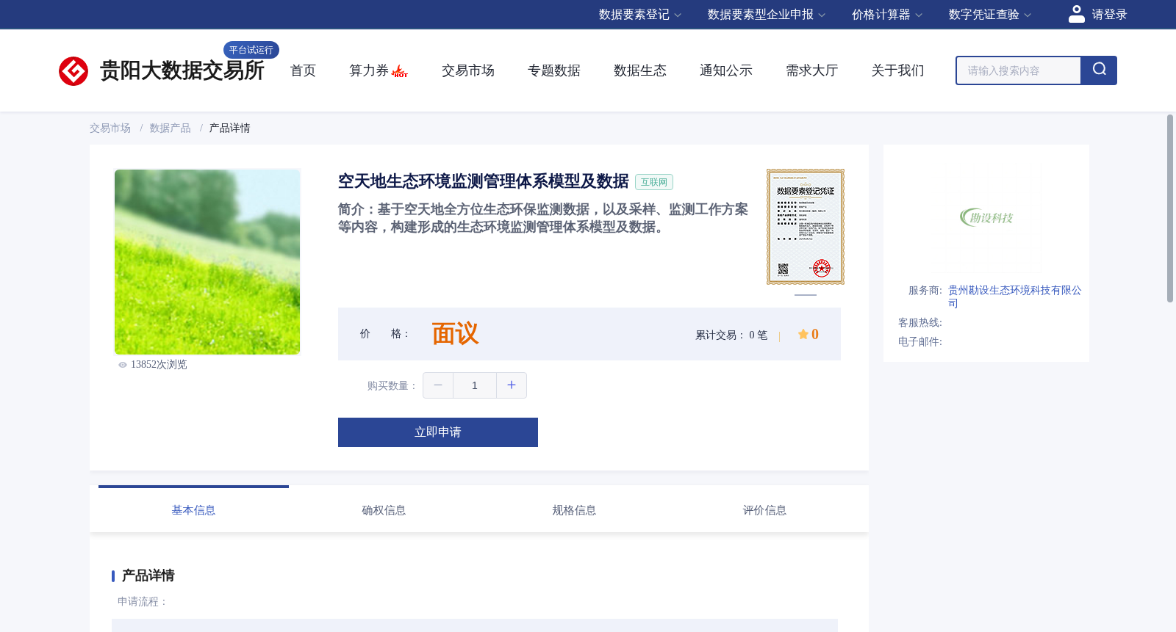The image size is (1176, 632).
Task: Click the green meadow product image
Action: 207,262
